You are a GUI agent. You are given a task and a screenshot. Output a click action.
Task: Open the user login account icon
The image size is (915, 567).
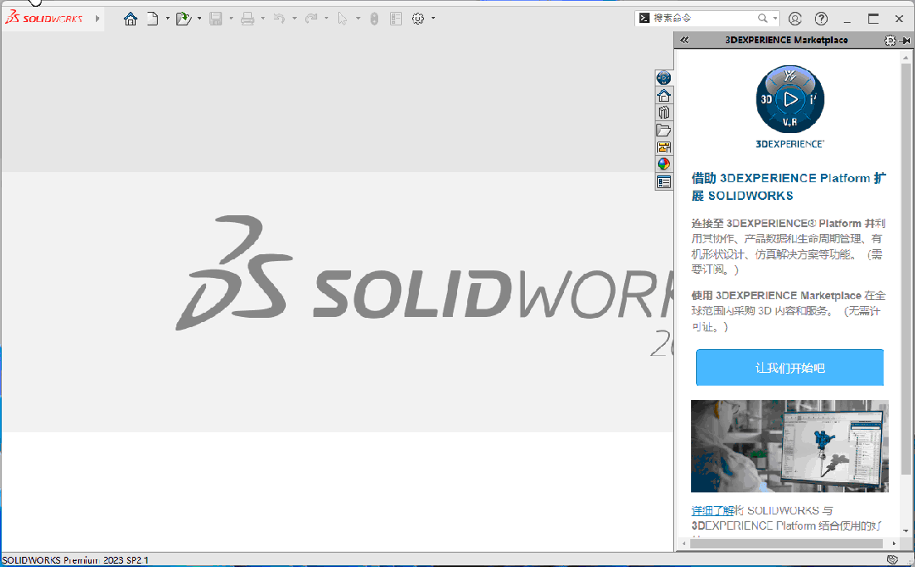(795, 19)
